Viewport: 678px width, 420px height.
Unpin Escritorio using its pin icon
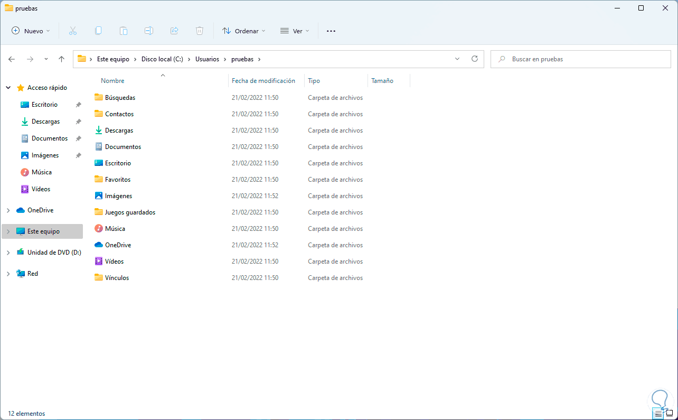tap(78, 105)
